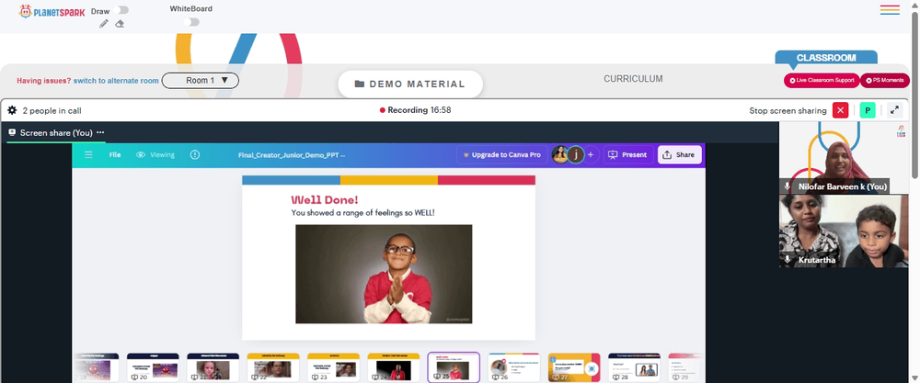920x383 pixels.
Task: Click the Canva Share button
Action: coord(679,154)
